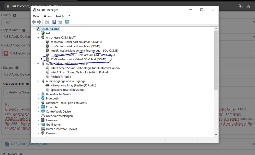The height and width of the screenshot is (155, 255).
Task: Click the site lock icon in the address bar
Action: 8,6
